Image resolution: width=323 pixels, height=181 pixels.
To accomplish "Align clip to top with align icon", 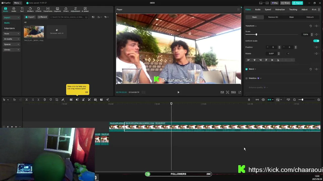I will click(266, 60).
